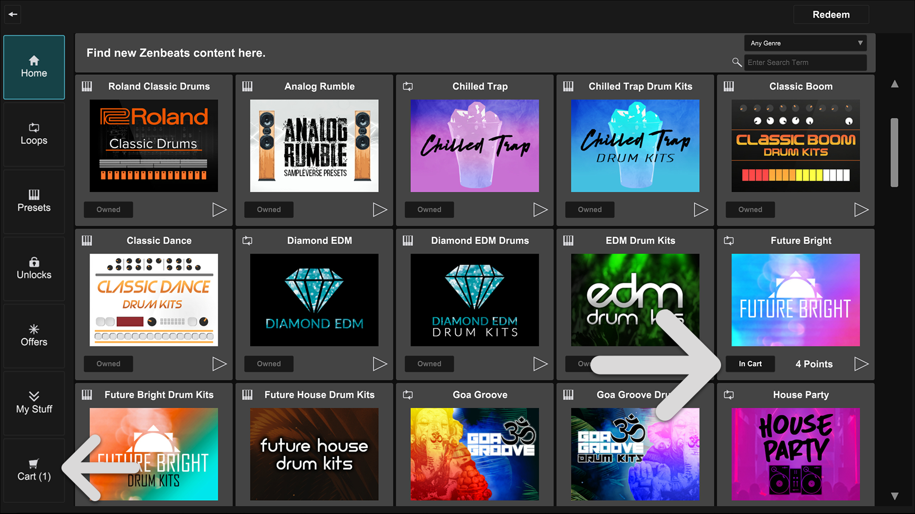Open the Goa Groove artwork
Screen dimensions: 915x514
[x=475, y=454]
